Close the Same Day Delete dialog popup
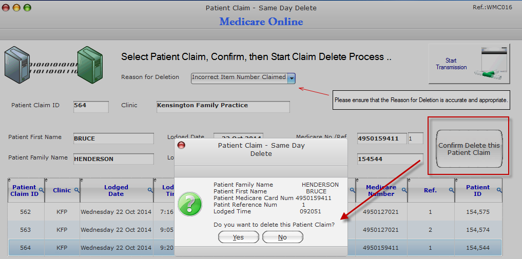Viewport: 522px width, 259px height. coord(181,145)
